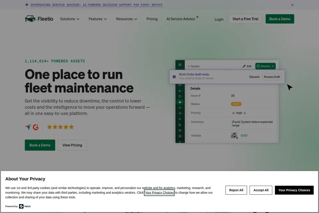
Task: Open the black Your Privacy Choices button
Action: (x=294, y=190)
